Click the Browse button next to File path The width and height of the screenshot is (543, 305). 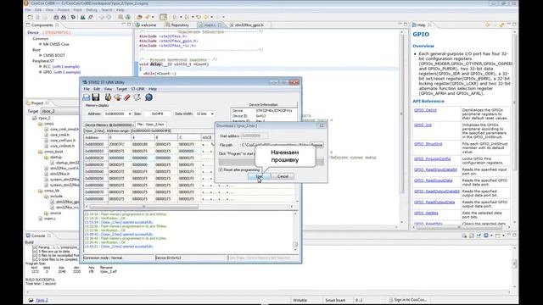[316, 145]
